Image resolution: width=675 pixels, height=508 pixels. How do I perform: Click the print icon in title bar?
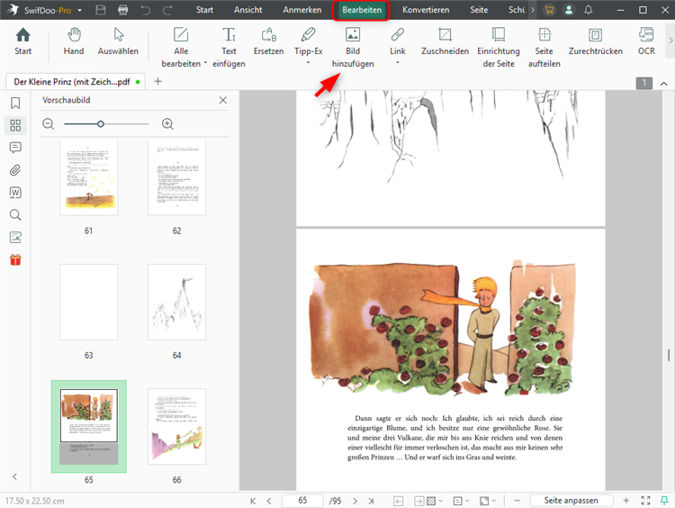123,10
